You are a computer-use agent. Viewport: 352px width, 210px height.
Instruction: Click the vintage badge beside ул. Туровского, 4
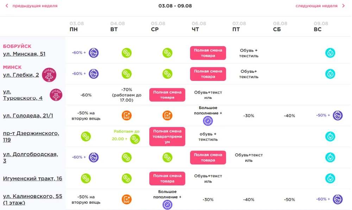tap(56, 95)
